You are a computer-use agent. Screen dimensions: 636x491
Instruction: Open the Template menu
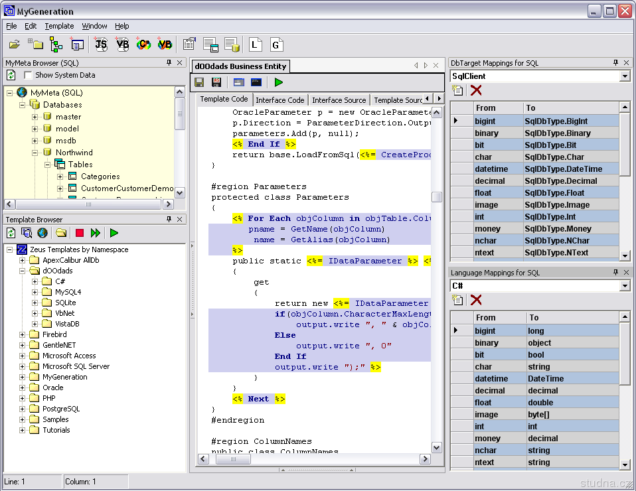(59, 26)
